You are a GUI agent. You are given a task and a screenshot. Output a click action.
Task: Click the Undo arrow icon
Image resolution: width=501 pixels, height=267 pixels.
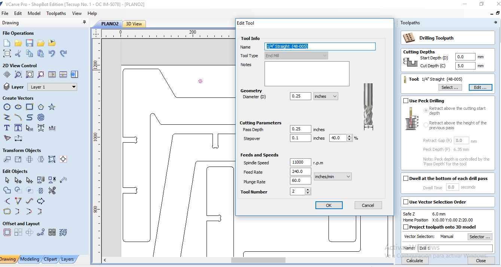[x=52, y=53]
